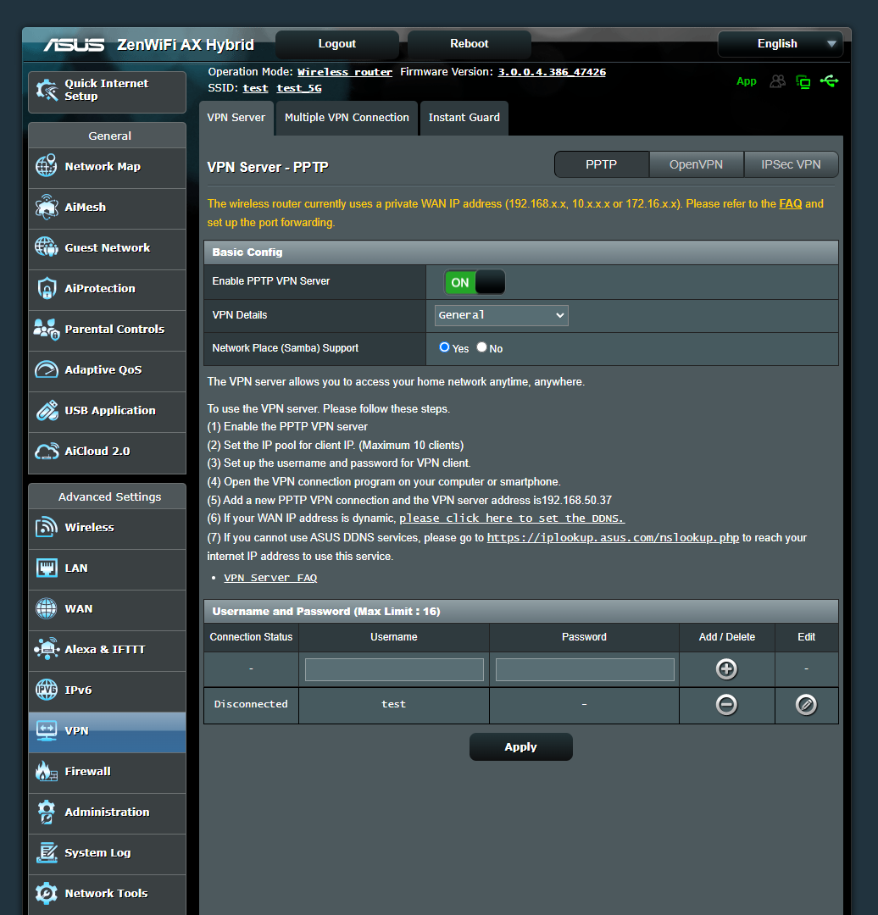The image size is (878, 915).
Task: Open the VPN Server FAQ link
Action: pos(270,577)
